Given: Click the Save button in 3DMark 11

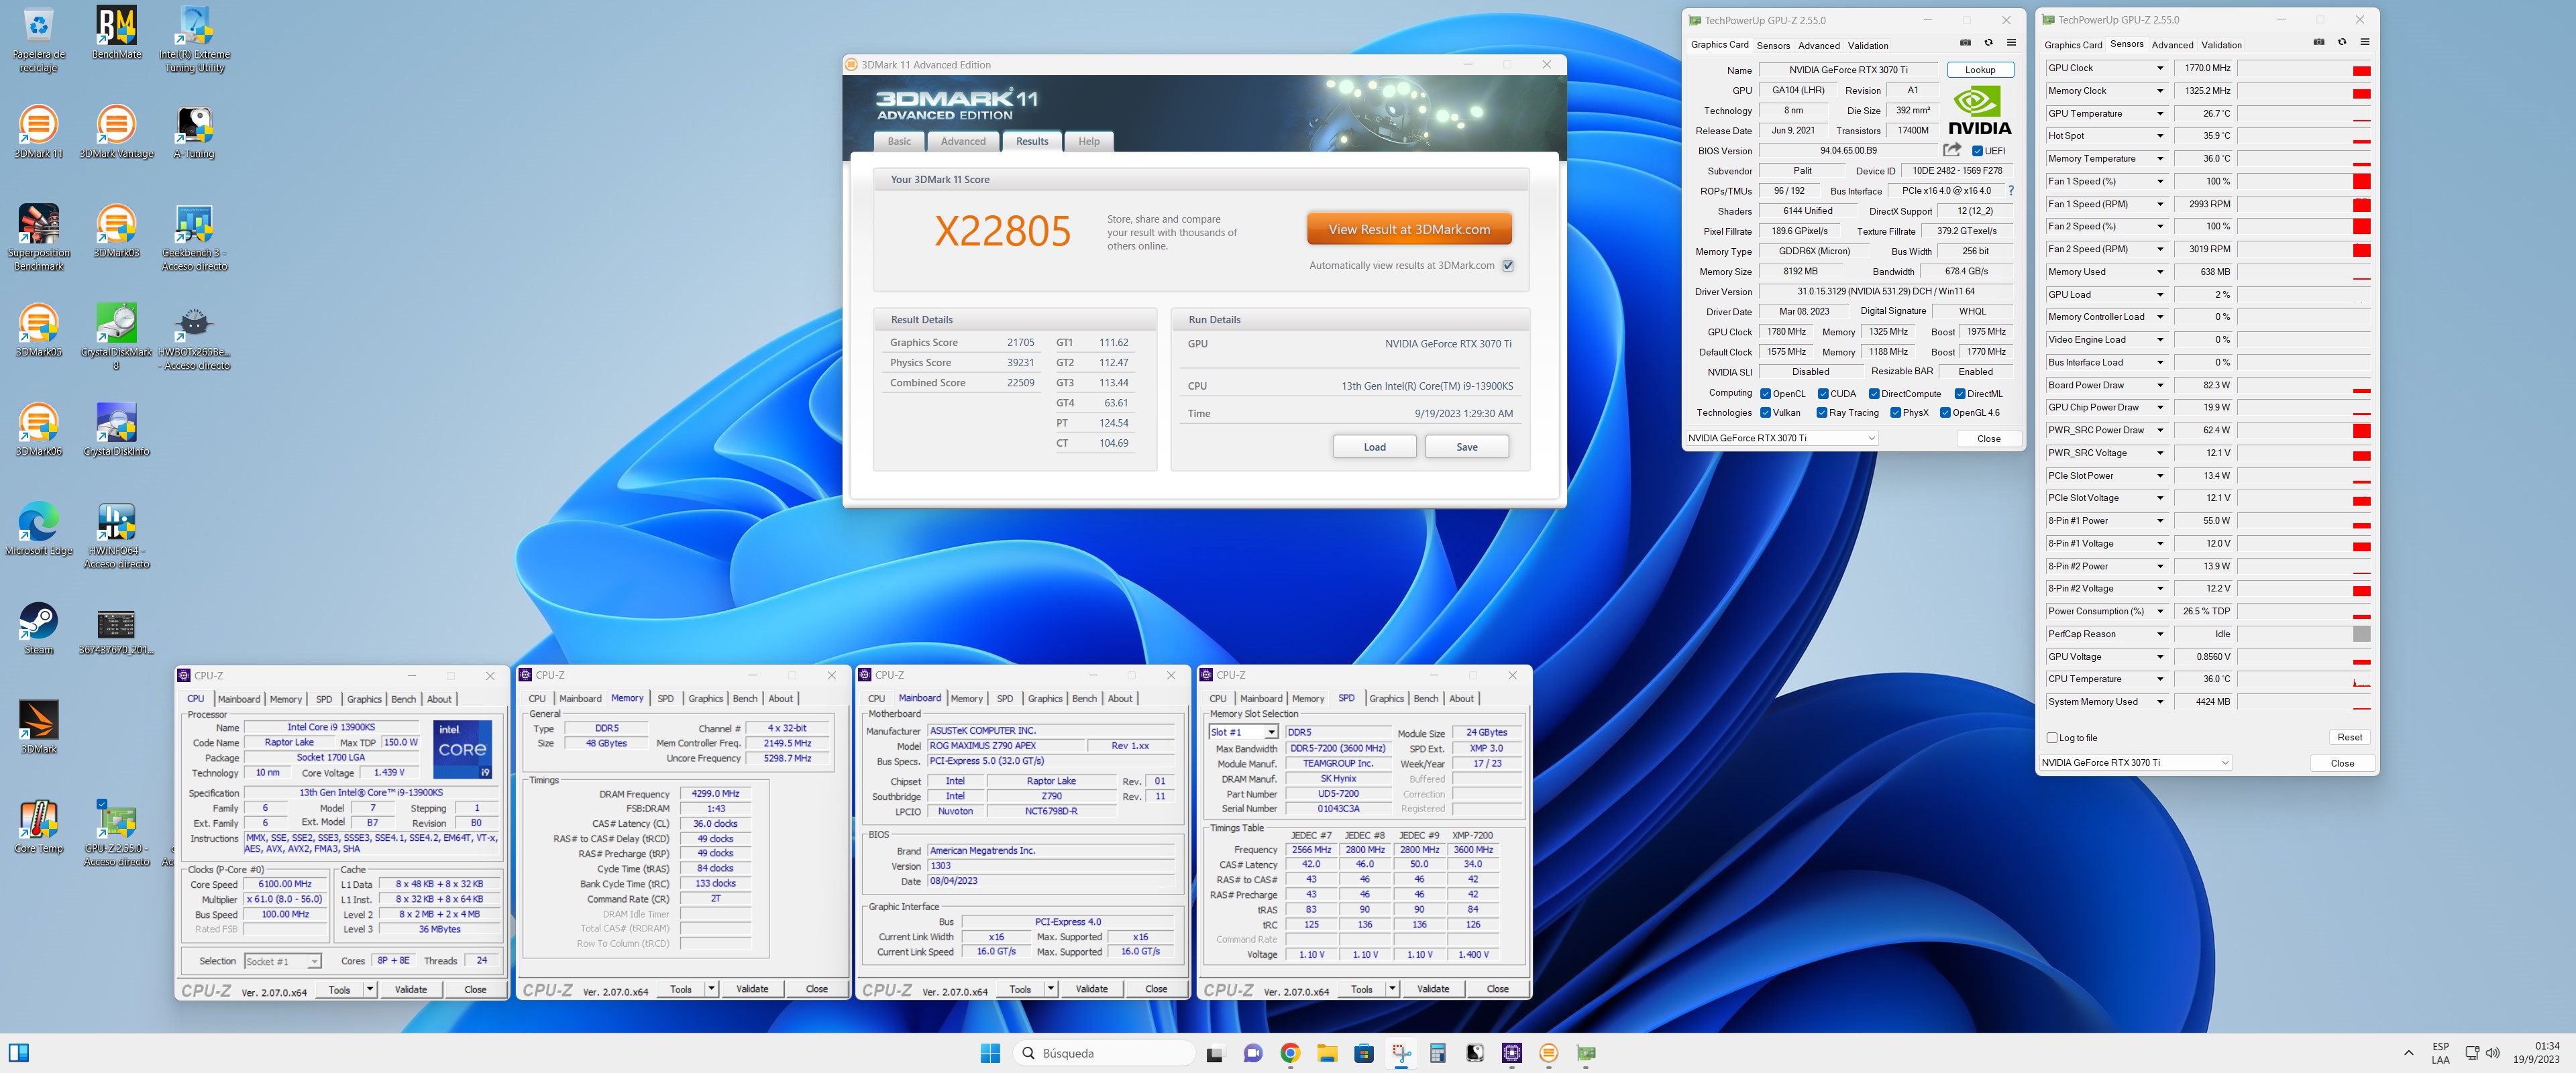Looking at the screenshot, I should pyautogui.click(x=1466, y=447).
